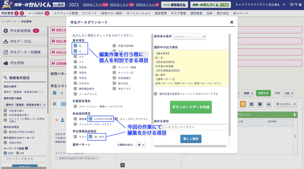Select the AND keyword radio button

coord(5,153)
